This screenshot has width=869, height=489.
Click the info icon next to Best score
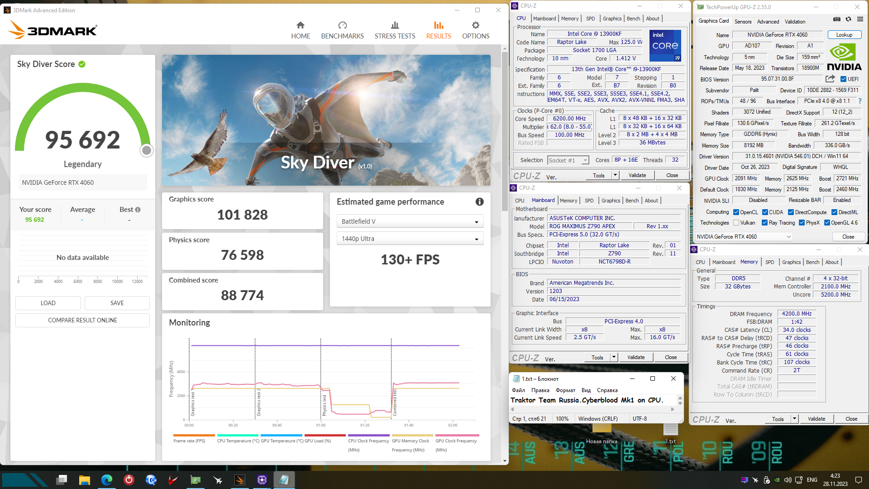coord(138,210)
